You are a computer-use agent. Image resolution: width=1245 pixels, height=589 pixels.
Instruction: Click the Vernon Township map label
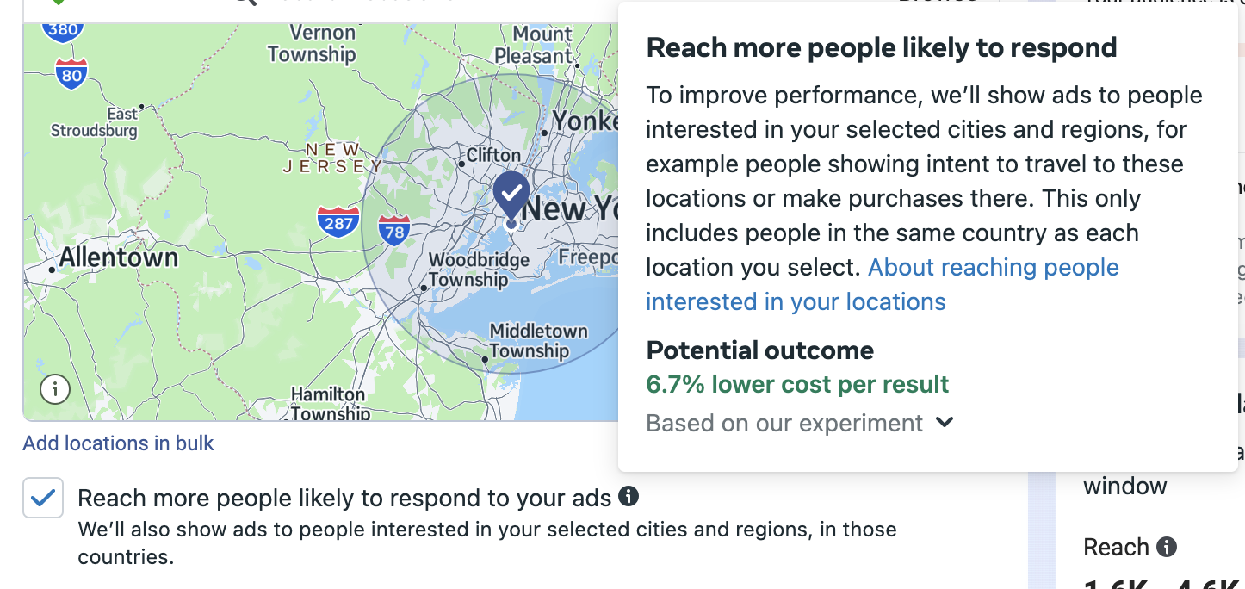coord(313,44)
